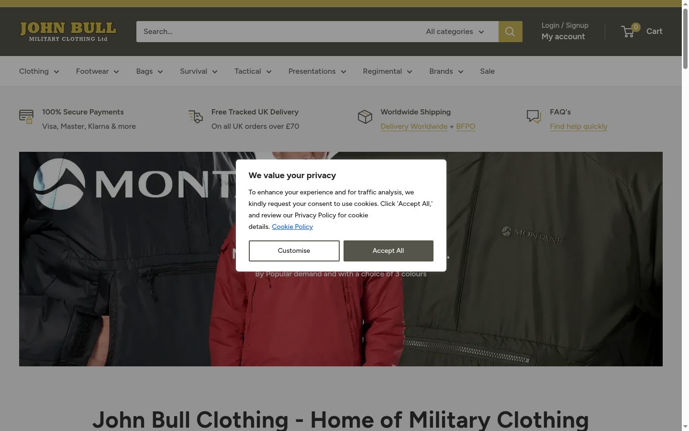Click the Cart label
Viewport: 689px width, 431px height.
[655, 32]
